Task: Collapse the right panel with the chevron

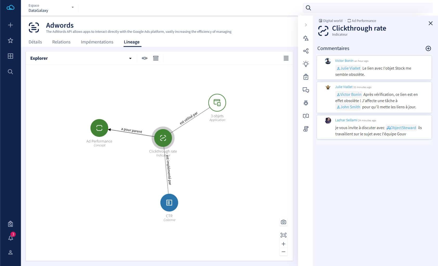Action: [306, 25]
